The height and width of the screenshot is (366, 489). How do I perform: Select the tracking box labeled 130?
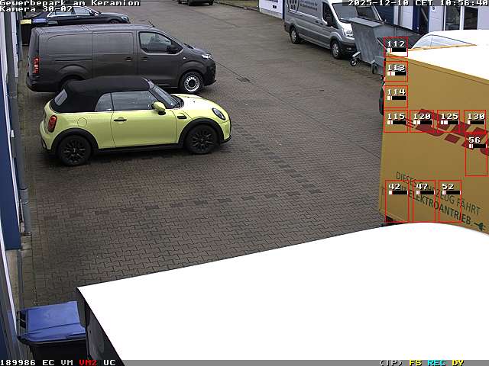pyautogui.click(x=475, y=121)
